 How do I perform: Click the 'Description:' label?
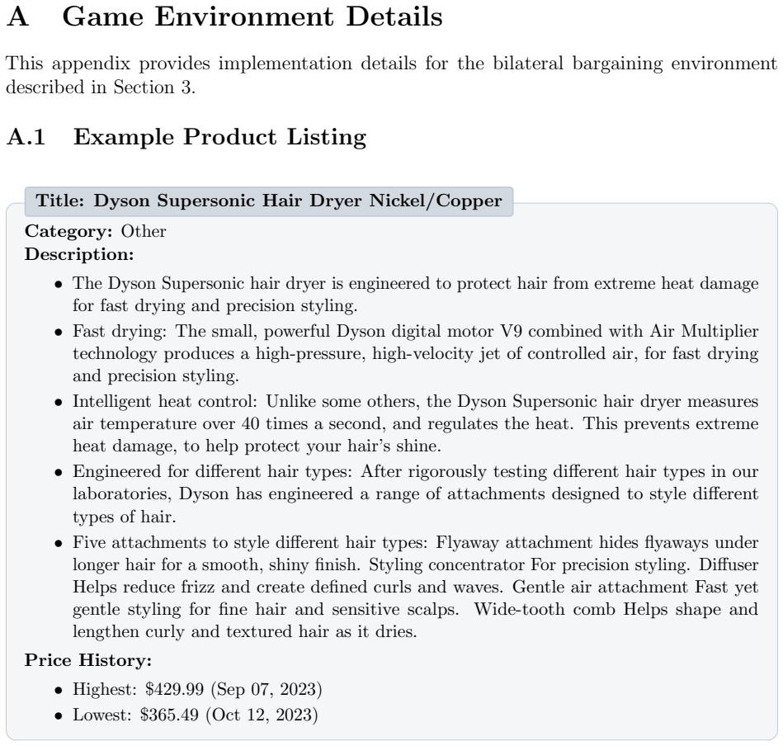[79, 255]
